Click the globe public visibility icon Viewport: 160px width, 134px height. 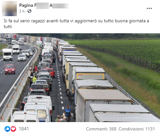[x=29, y=11]
